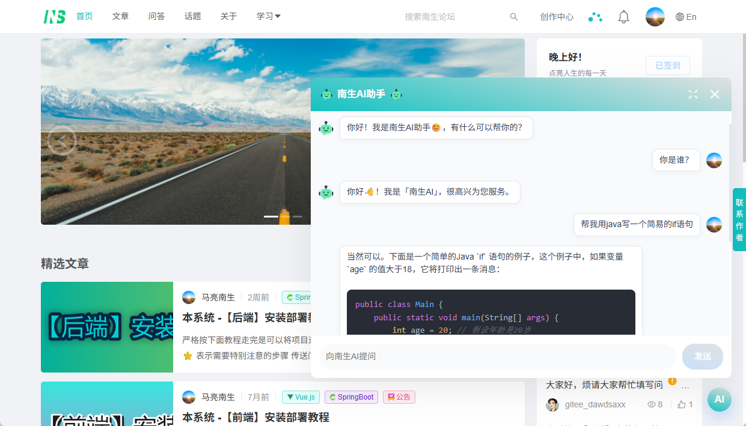Go to previous carousel slide arrow

tap(61, 141)
